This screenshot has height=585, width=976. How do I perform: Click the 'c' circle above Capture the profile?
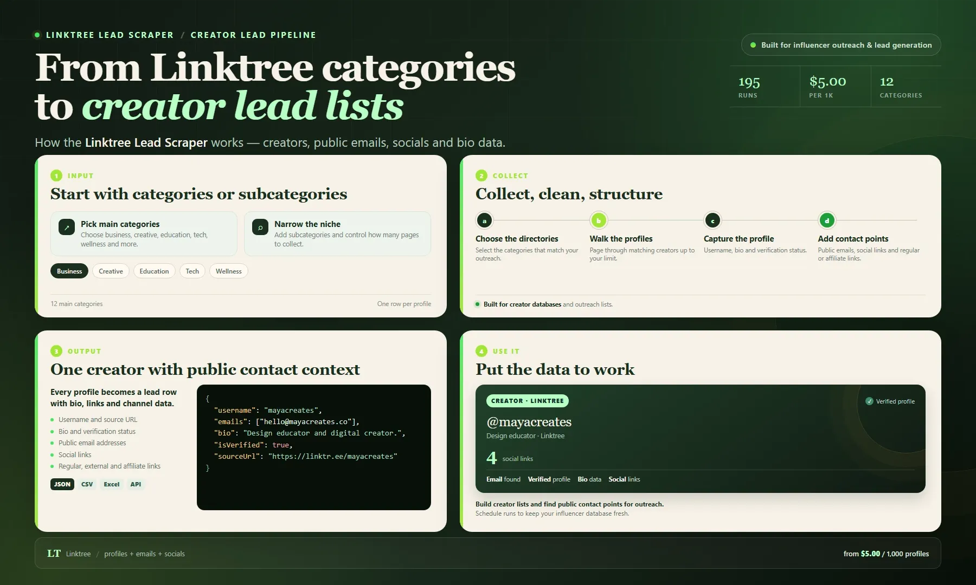point(712,220)
